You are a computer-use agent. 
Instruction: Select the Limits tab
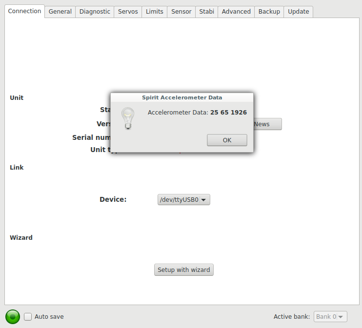155,12
